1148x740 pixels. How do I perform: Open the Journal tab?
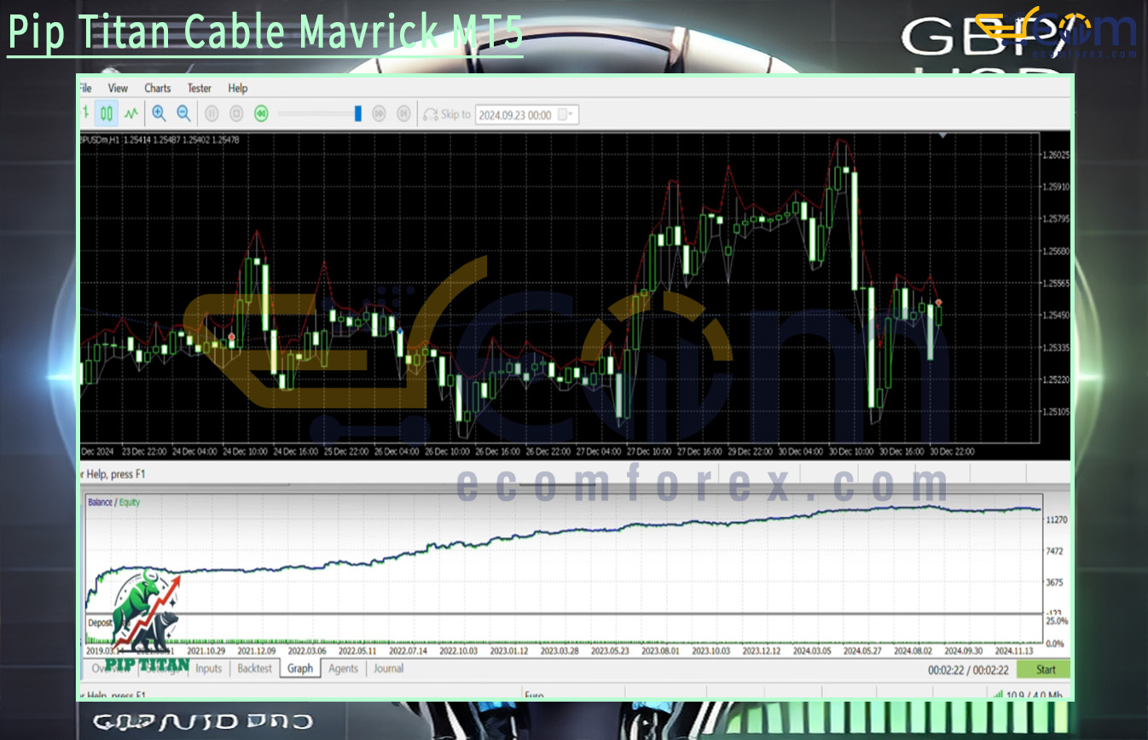pyautogui.click(x=388, y=668)
